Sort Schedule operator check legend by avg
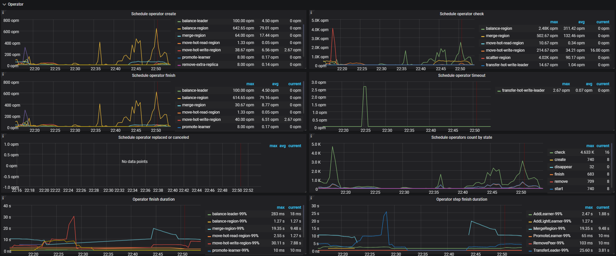 pos(581,22)
